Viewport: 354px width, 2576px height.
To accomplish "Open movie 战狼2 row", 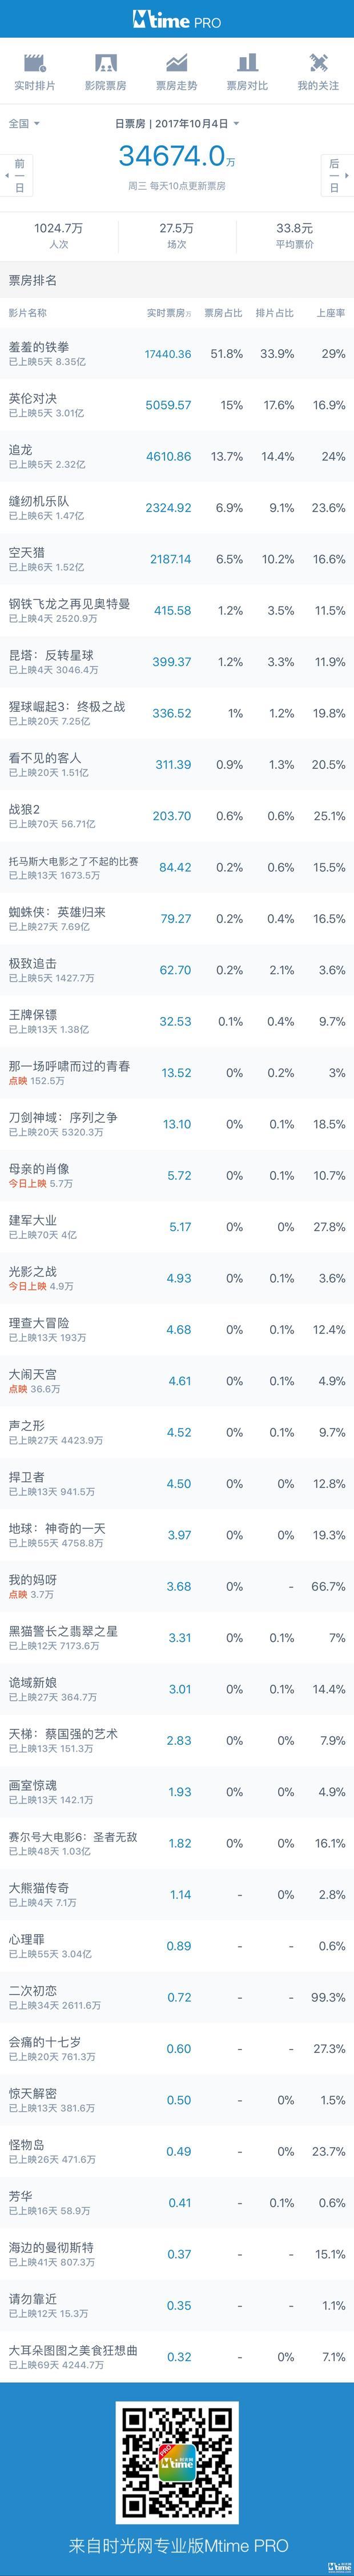I will (x=177, y=816).
